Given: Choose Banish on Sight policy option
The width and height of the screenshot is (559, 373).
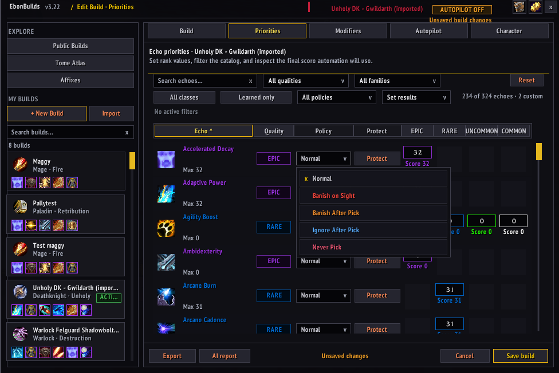Looking at the screenshot, I should click(373, 196).
